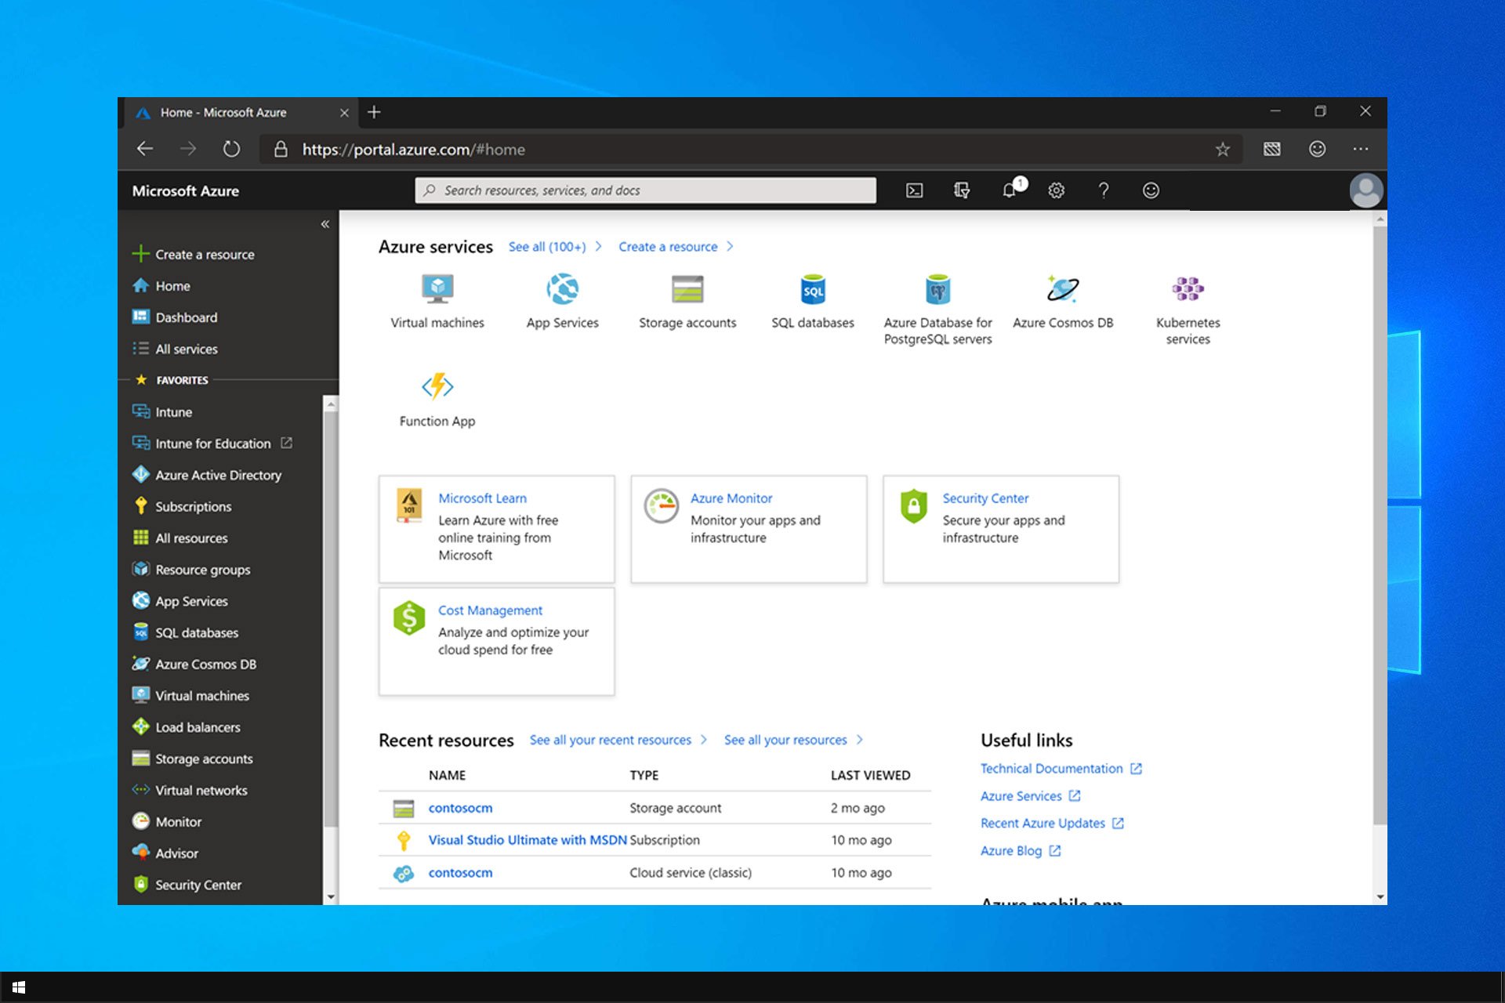Screen dimensions: 1505x1003
Task: Open the browser more options menu
Action: click(x=1361, y=149)
